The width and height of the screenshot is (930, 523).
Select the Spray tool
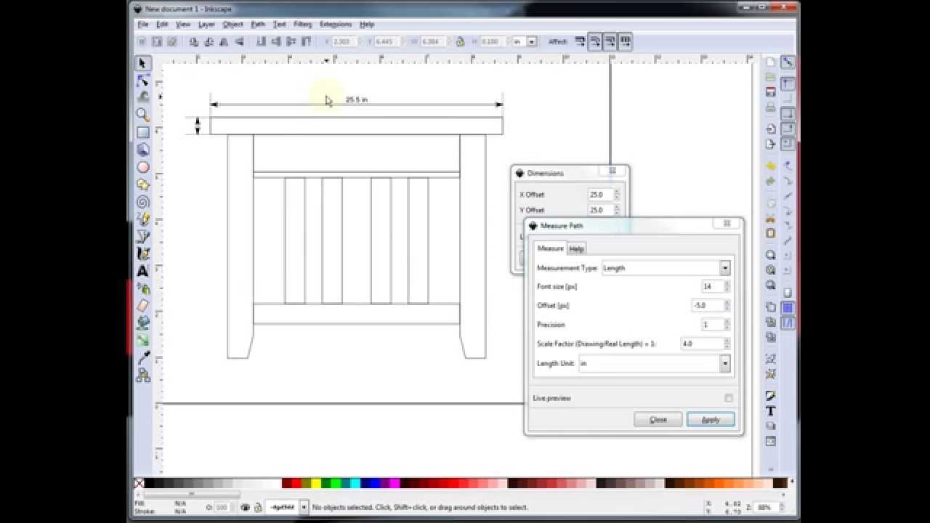click(143, 288)
